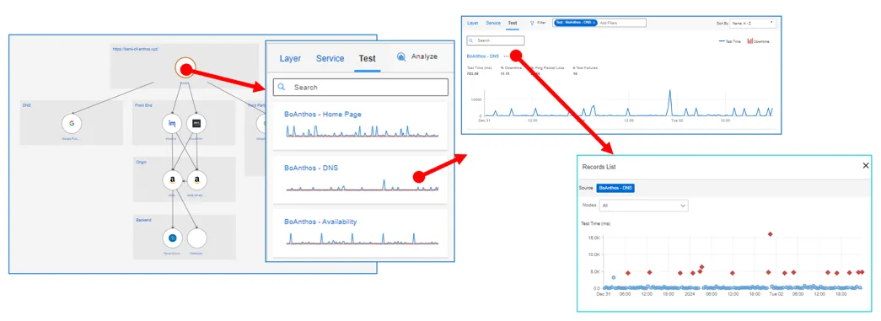This screenshot has height=321, width=881.
Task: Remove the BoAnthos - DNS filter chip
Action: point(594,23)
